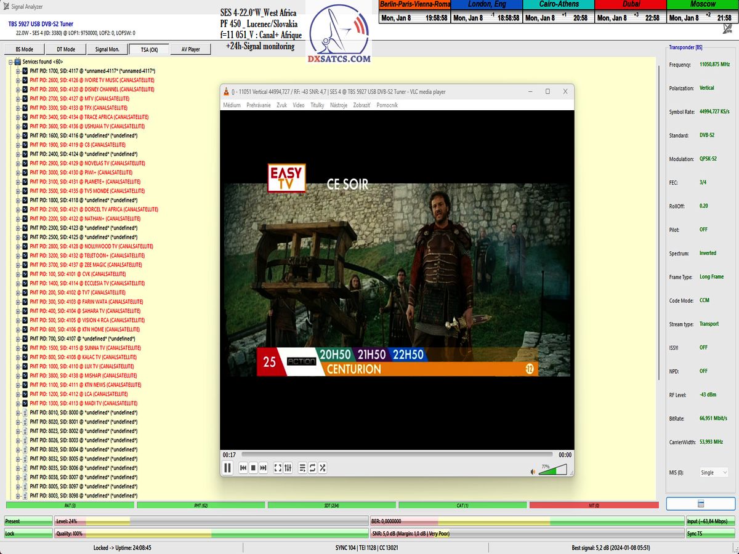Pause playback in VLC player
739x554 pixels.
[x=228, y=468]
